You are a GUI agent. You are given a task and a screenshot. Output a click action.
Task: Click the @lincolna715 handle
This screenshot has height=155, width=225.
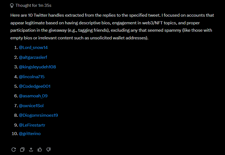[x=32, y=77]
